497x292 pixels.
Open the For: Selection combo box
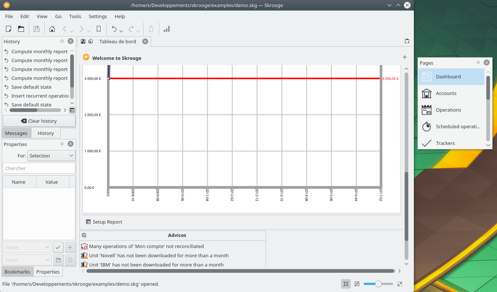pos(51,156)
